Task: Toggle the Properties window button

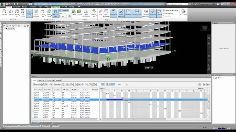Action: pyautogui.click(x=114, y=13)
